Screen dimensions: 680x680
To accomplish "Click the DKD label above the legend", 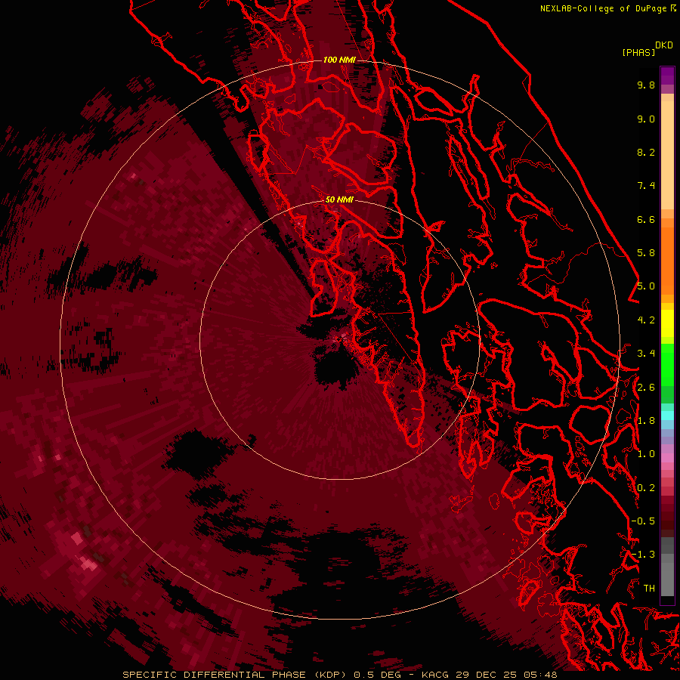I will tap(663, 45).
